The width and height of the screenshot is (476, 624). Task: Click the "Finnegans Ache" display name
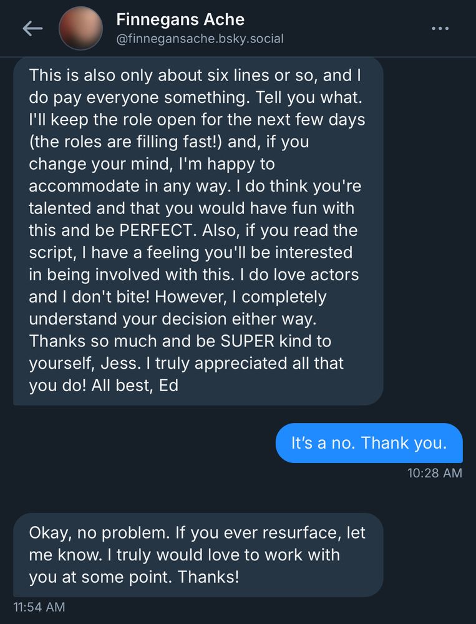click(180, 20)
